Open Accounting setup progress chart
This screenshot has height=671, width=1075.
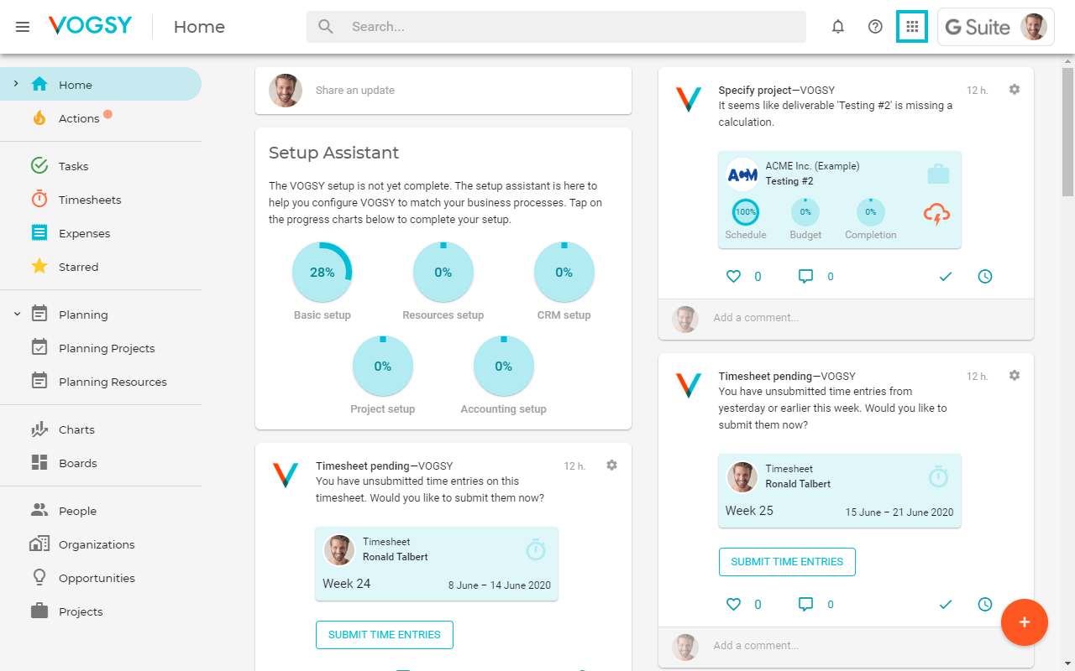click(x=504, y=366)
